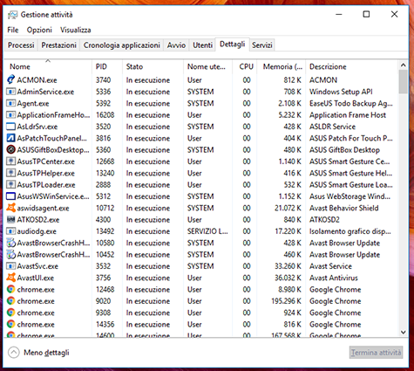Click the vertical scrollbar thumb
Viewport: 414px width, 371px height.
tap(403, 82)
